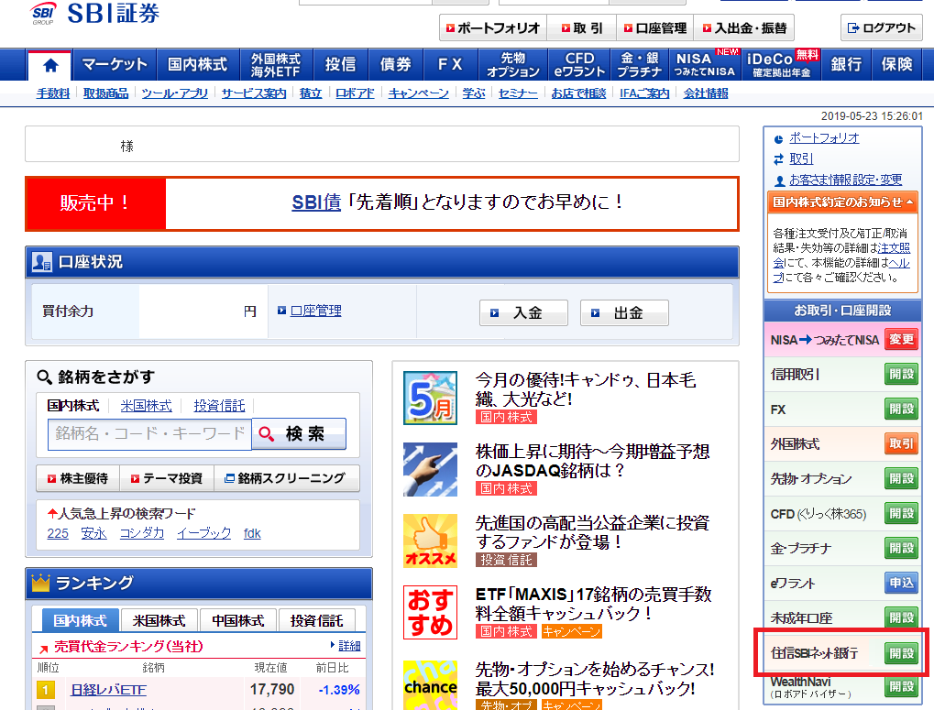
Task: Click the キャンペーン link
Action: (x=418, y=93)
